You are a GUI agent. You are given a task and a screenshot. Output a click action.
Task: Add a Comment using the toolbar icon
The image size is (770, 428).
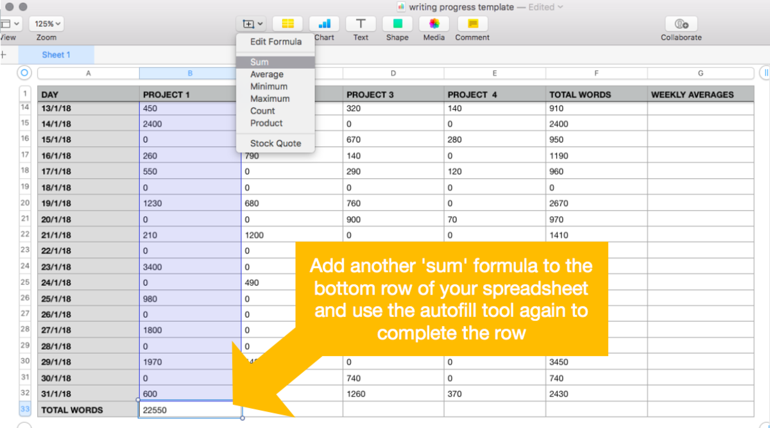point(472,24)
